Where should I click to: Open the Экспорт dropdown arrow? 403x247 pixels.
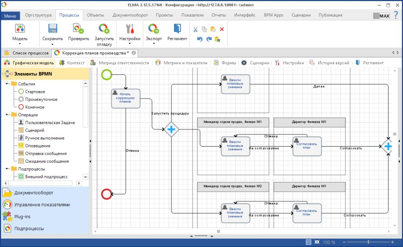(153, 44)
